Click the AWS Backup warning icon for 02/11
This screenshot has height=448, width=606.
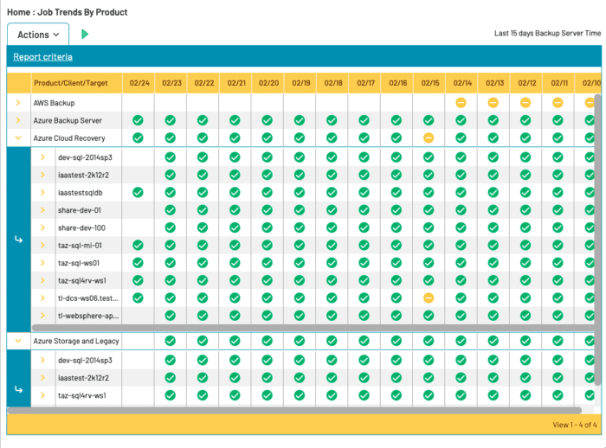[558, 103]
